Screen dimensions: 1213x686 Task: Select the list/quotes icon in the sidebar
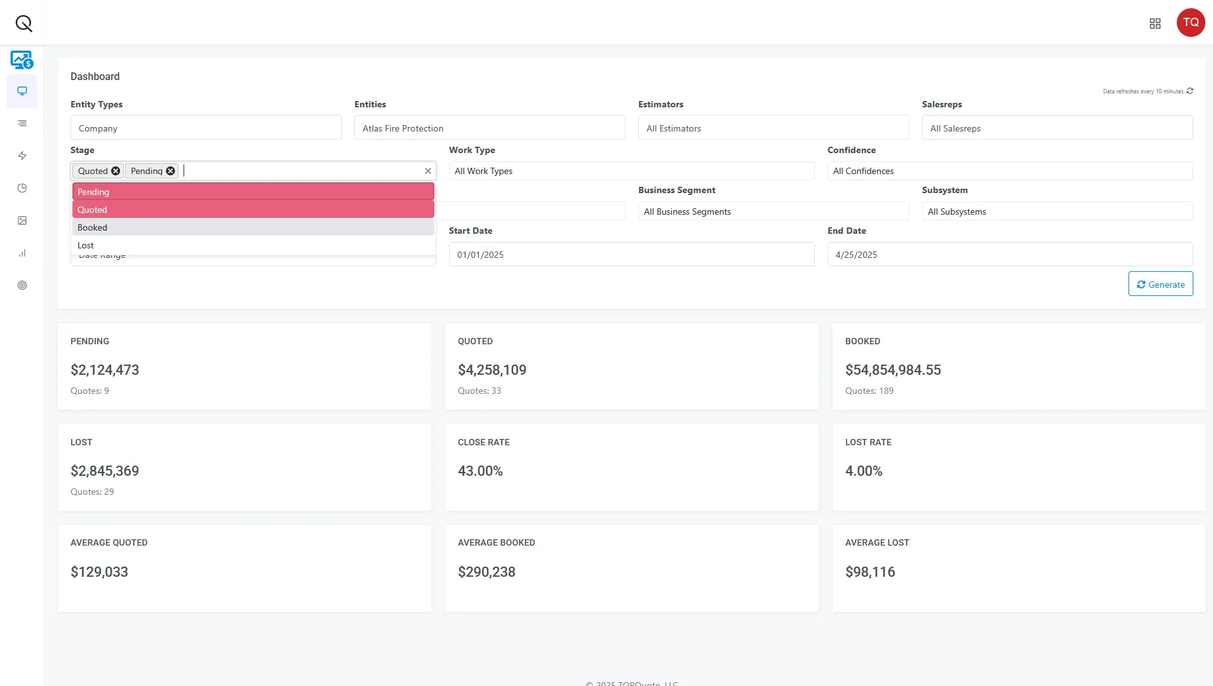(x=22, y=123)
